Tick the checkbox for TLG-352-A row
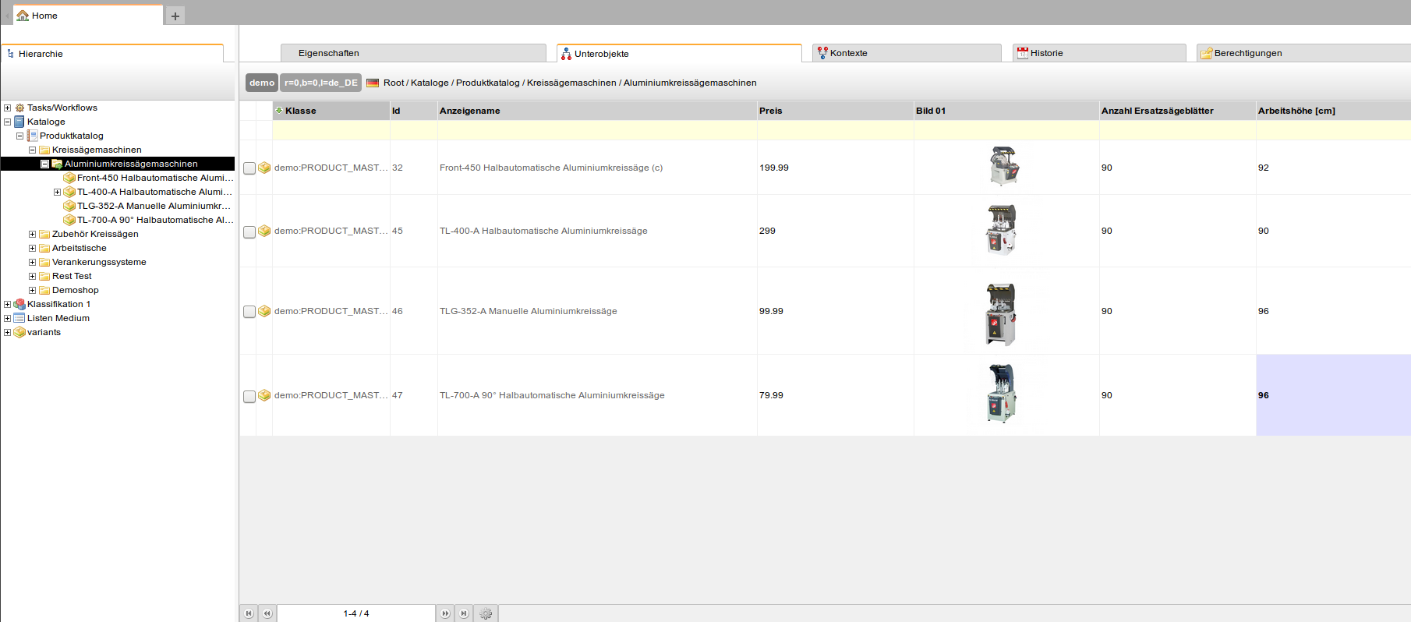 click(249, 312)
